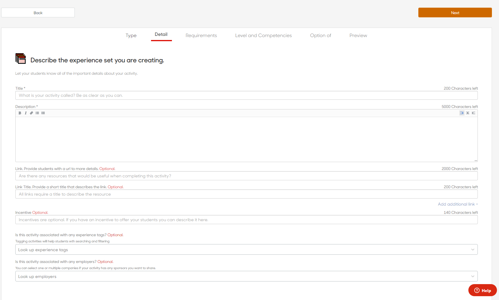Click the orange Next button

pyautogui.click(x=455, y=13)
